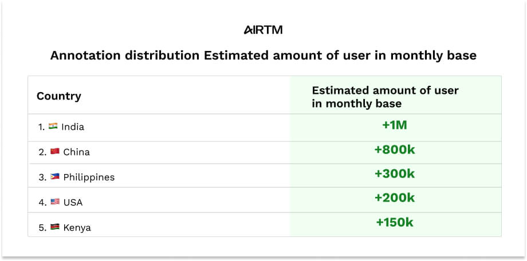This screenshot has width=527, height=261.
Task: Click the Philippines flag icon
Action: click(x=55, y=177)
